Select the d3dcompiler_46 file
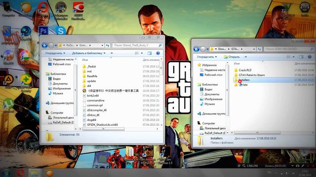The width and height of the screenshot is (316, 177). tap(97, 110)
